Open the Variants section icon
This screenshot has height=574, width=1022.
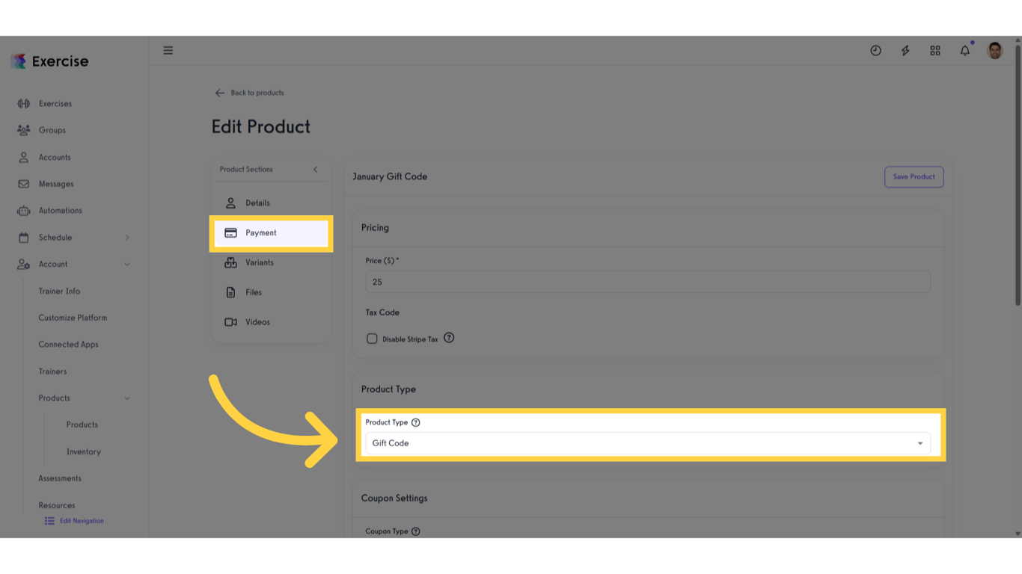click(231, 262)
